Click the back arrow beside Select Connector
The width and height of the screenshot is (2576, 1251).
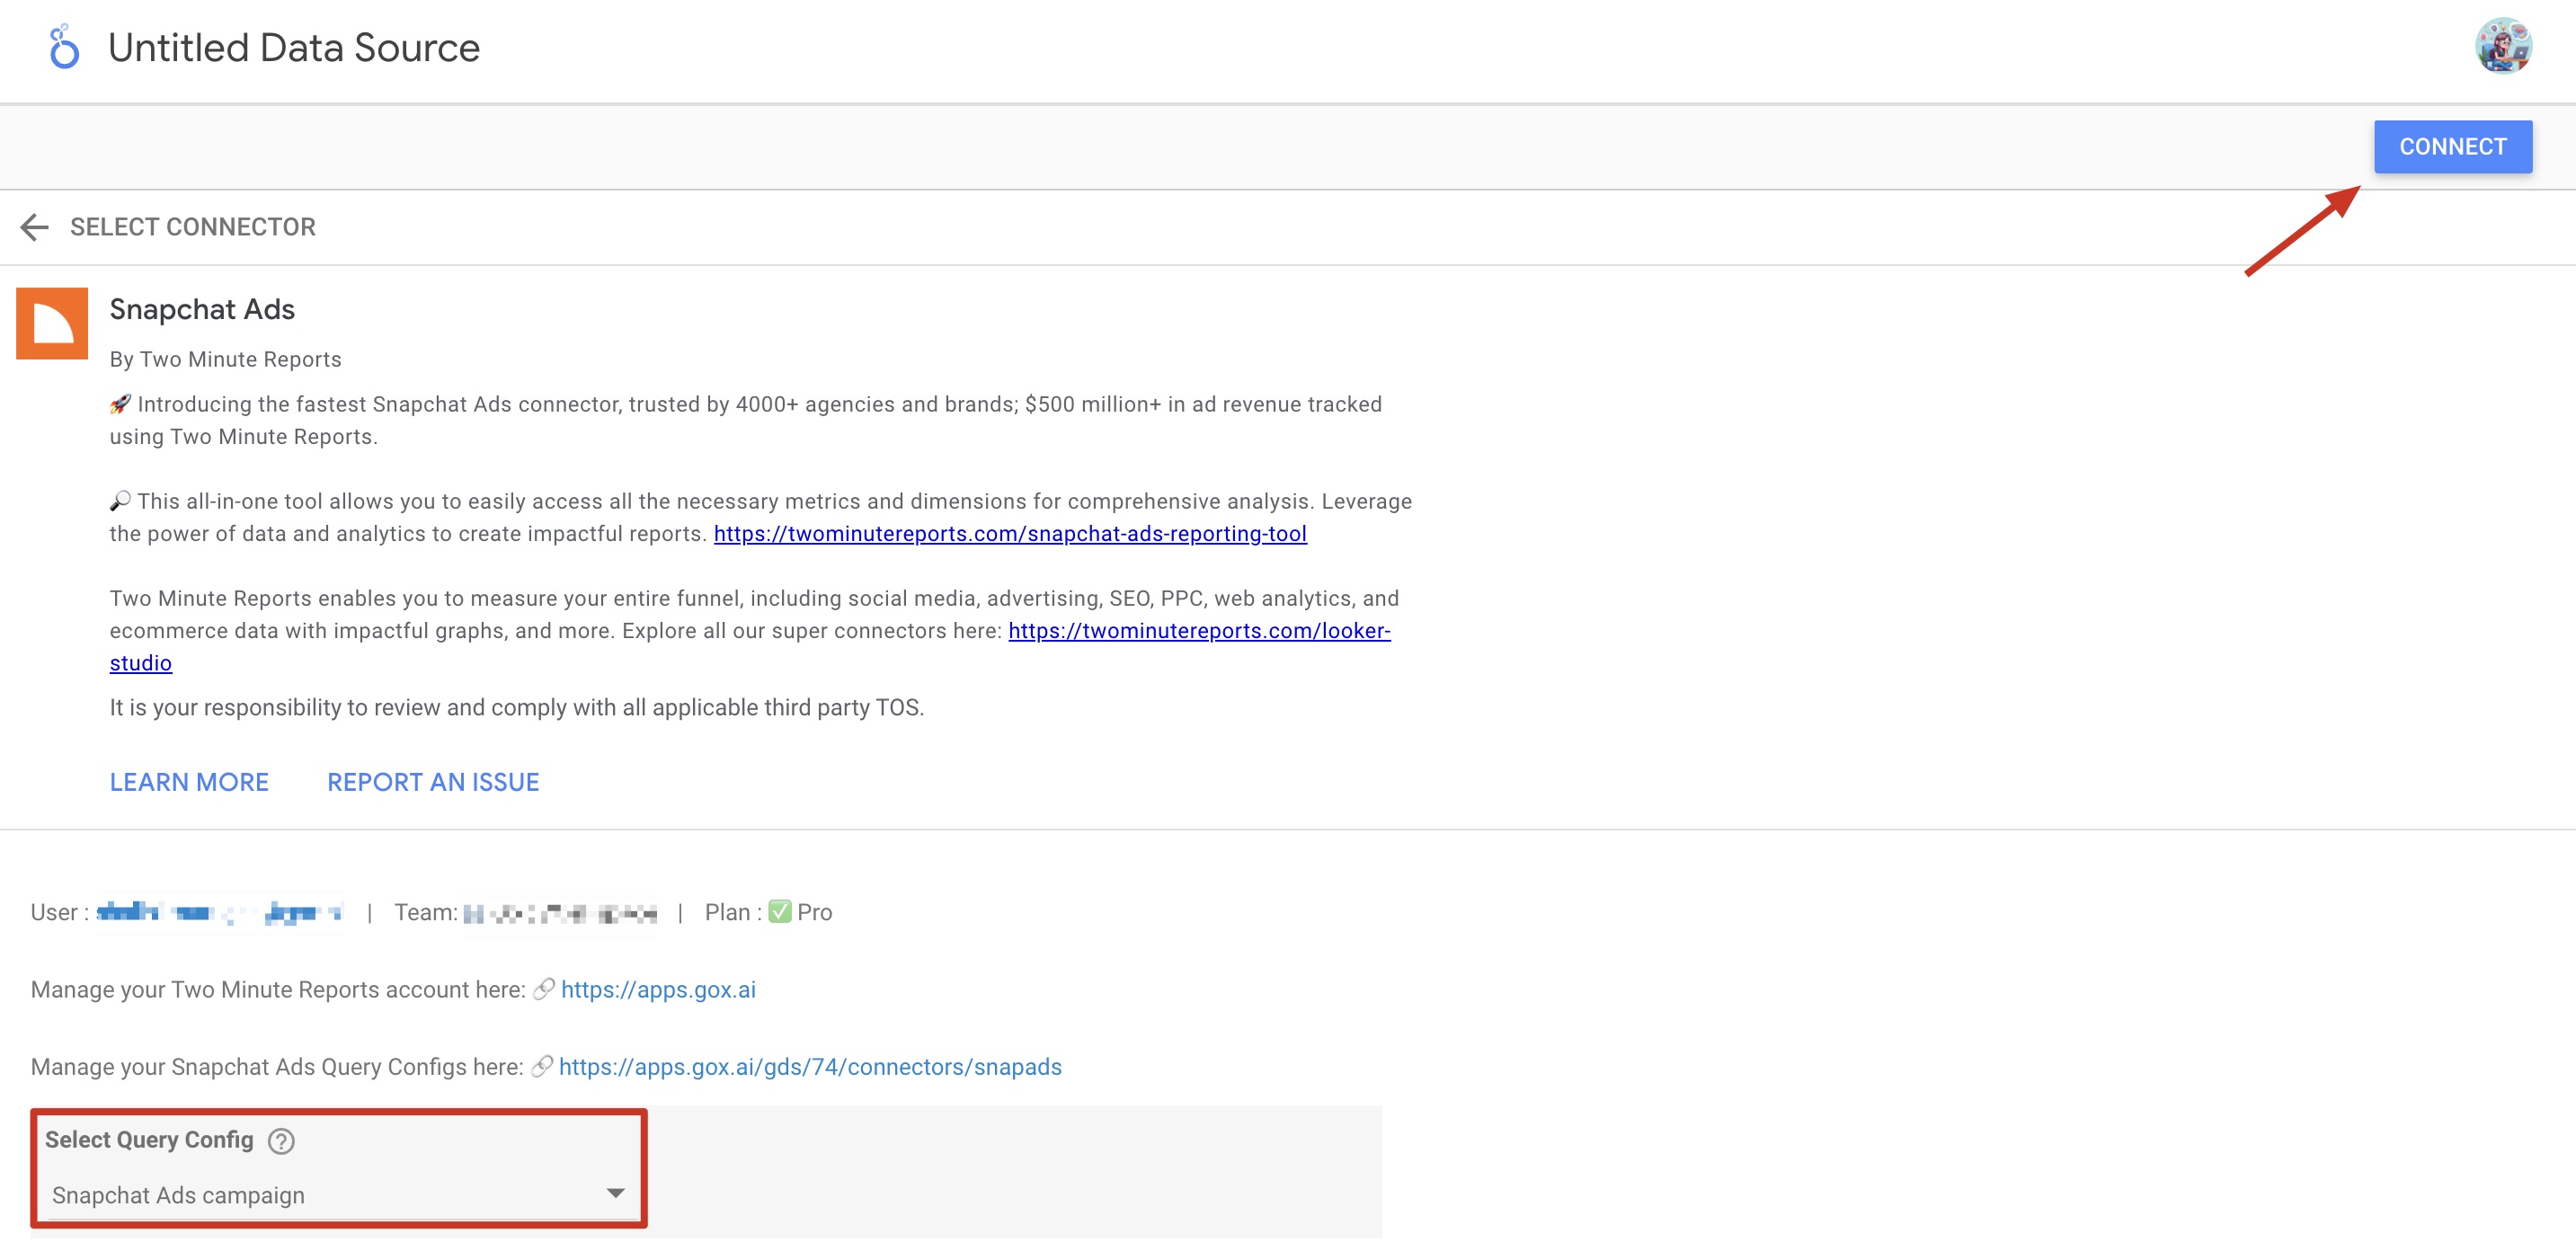(x=35, y=227)
